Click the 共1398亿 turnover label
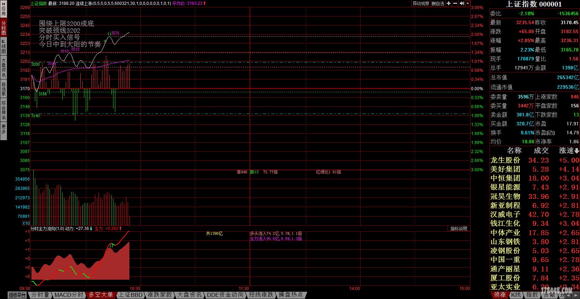This screenshot has width=580, height=299. point(214,234)
